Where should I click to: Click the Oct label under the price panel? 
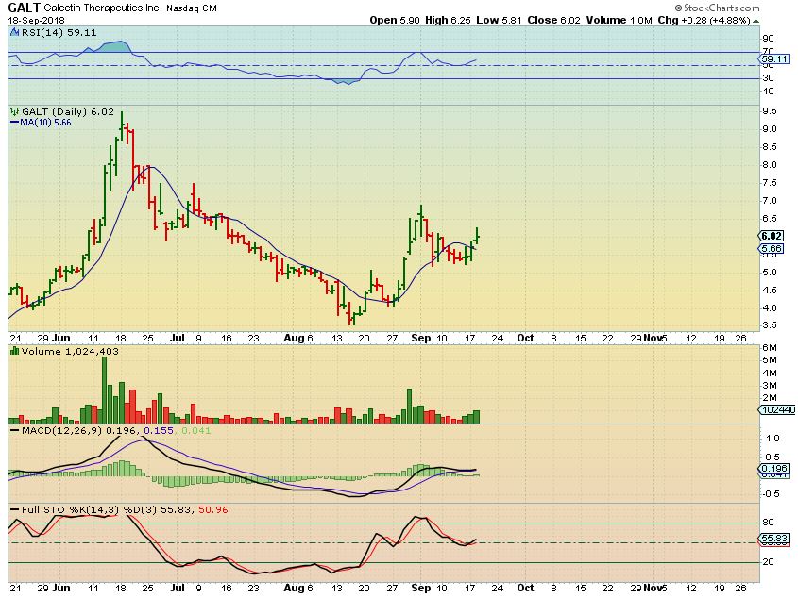(x=525, y=339)
